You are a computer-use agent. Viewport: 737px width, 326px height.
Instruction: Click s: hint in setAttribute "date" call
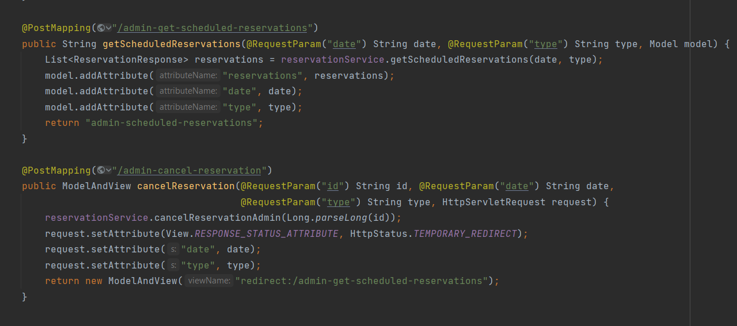173,250
